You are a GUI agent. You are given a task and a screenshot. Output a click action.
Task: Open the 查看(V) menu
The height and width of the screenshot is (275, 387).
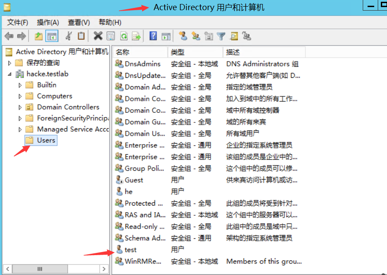pos(79,23)
